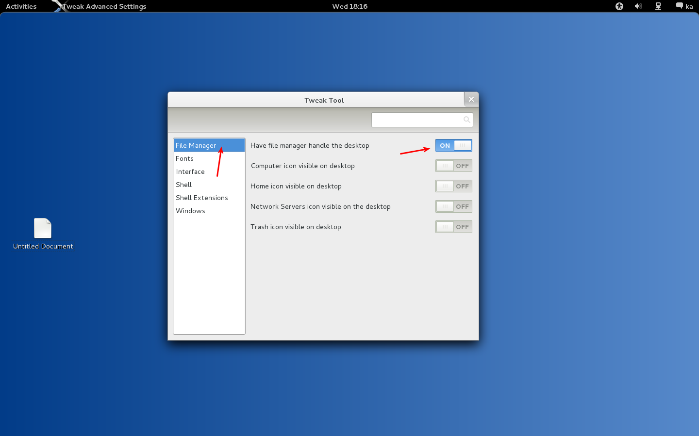Click 'Network Servers icon visible on the desktop' label
Image resolution: width=699 pixels, height=436 pixels.
(x=320, y=206)
